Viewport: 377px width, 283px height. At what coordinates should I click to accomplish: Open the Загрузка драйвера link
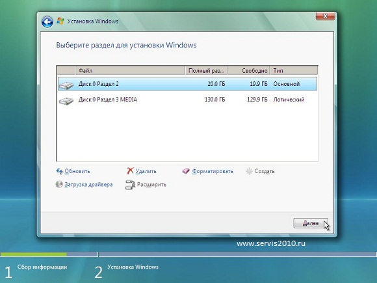[x=88, y=185]
